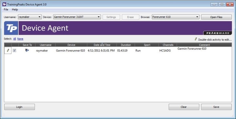Click the Clear button
Viewport: 236px width, 119px height.
coord(184,107)
